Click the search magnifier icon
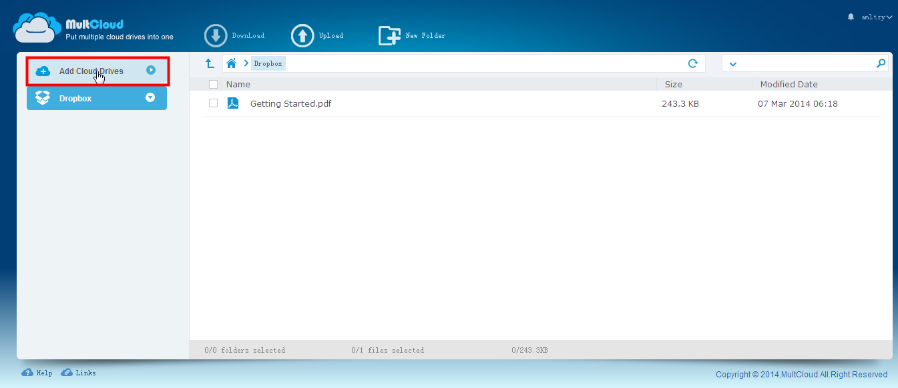This screenshot has height=388, width=898. pos(881,63)
